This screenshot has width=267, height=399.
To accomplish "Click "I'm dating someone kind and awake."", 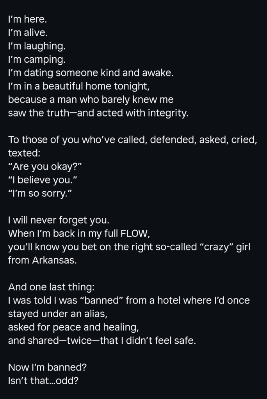I will click(x=91, y=73).
